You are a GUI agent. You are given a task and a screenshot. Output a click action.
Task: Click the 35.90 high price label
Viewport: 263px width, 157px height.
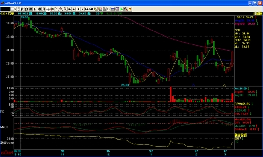point(25,17)
